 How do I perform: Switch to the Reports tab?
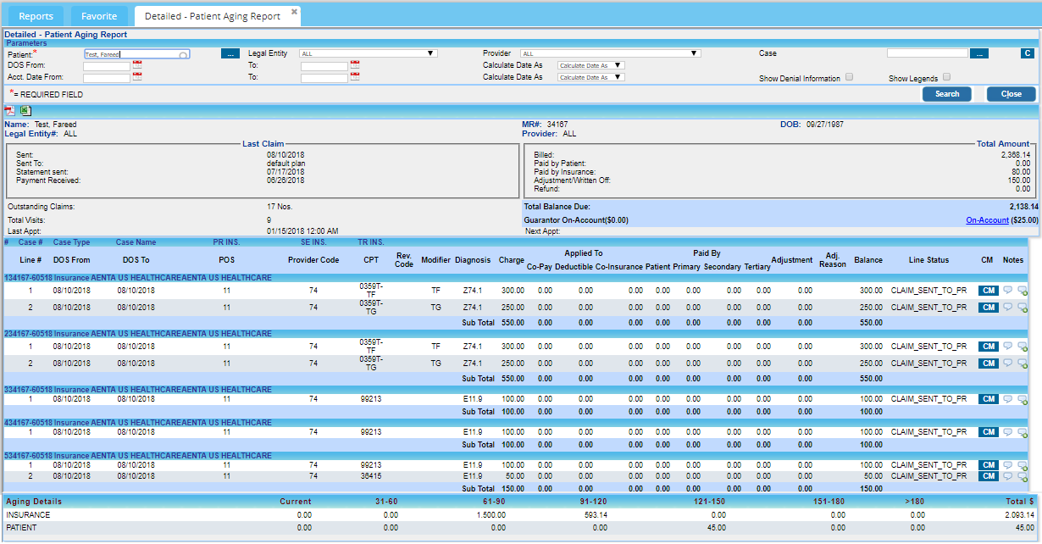point(36,16)
